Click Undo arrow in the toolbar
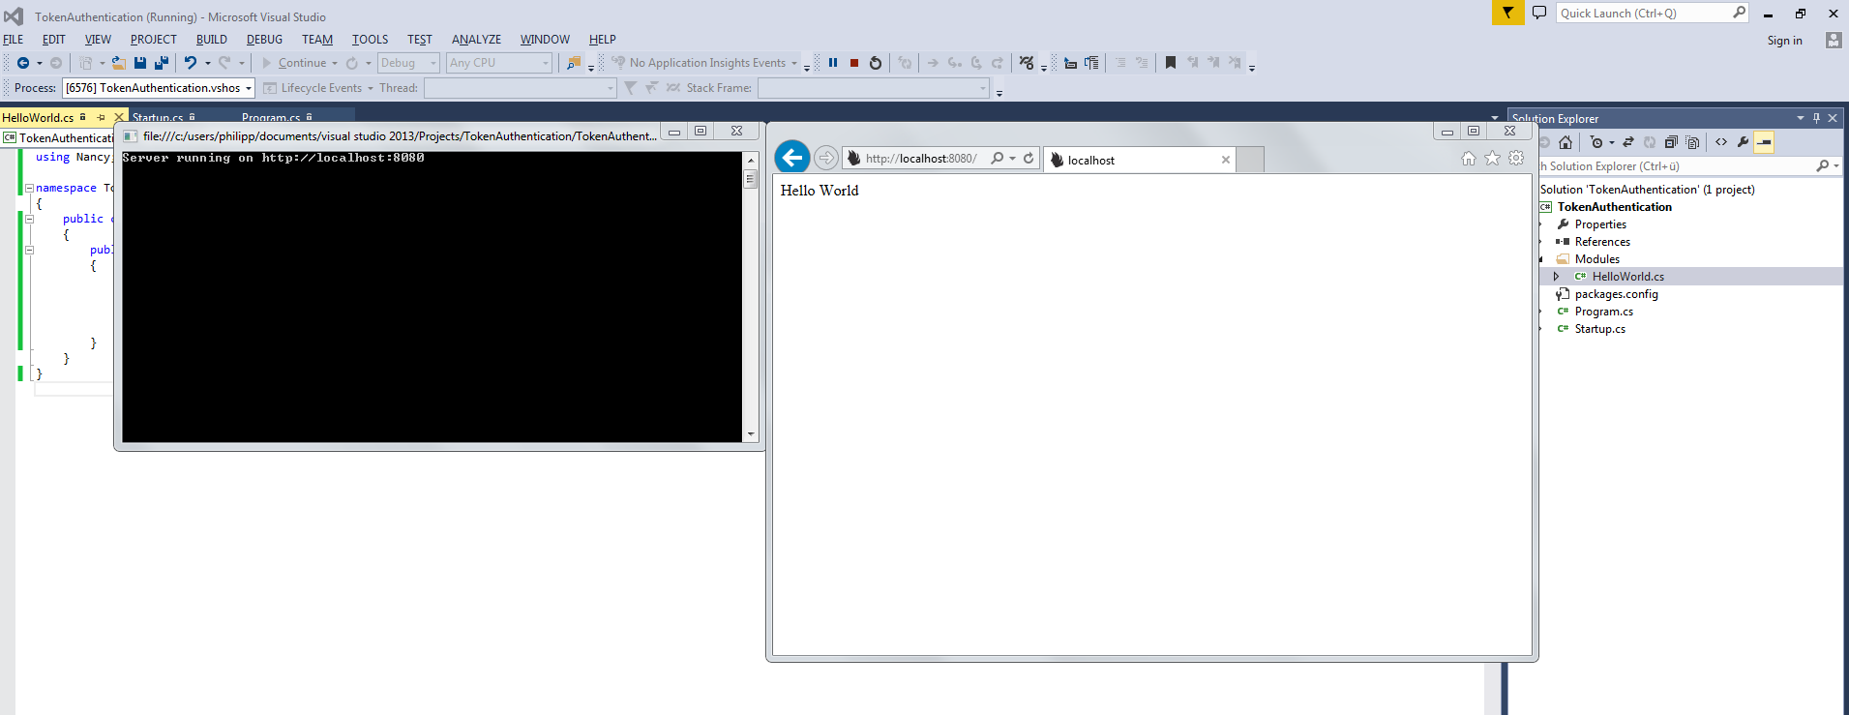This screenshot has height=715, width=1849. pos(191,63)
